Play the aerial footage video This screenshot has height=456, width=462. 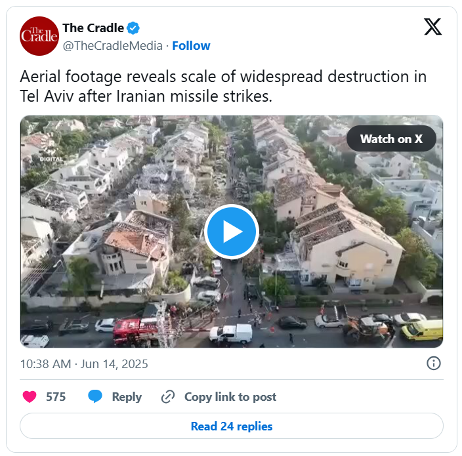(x=232, y=232)
